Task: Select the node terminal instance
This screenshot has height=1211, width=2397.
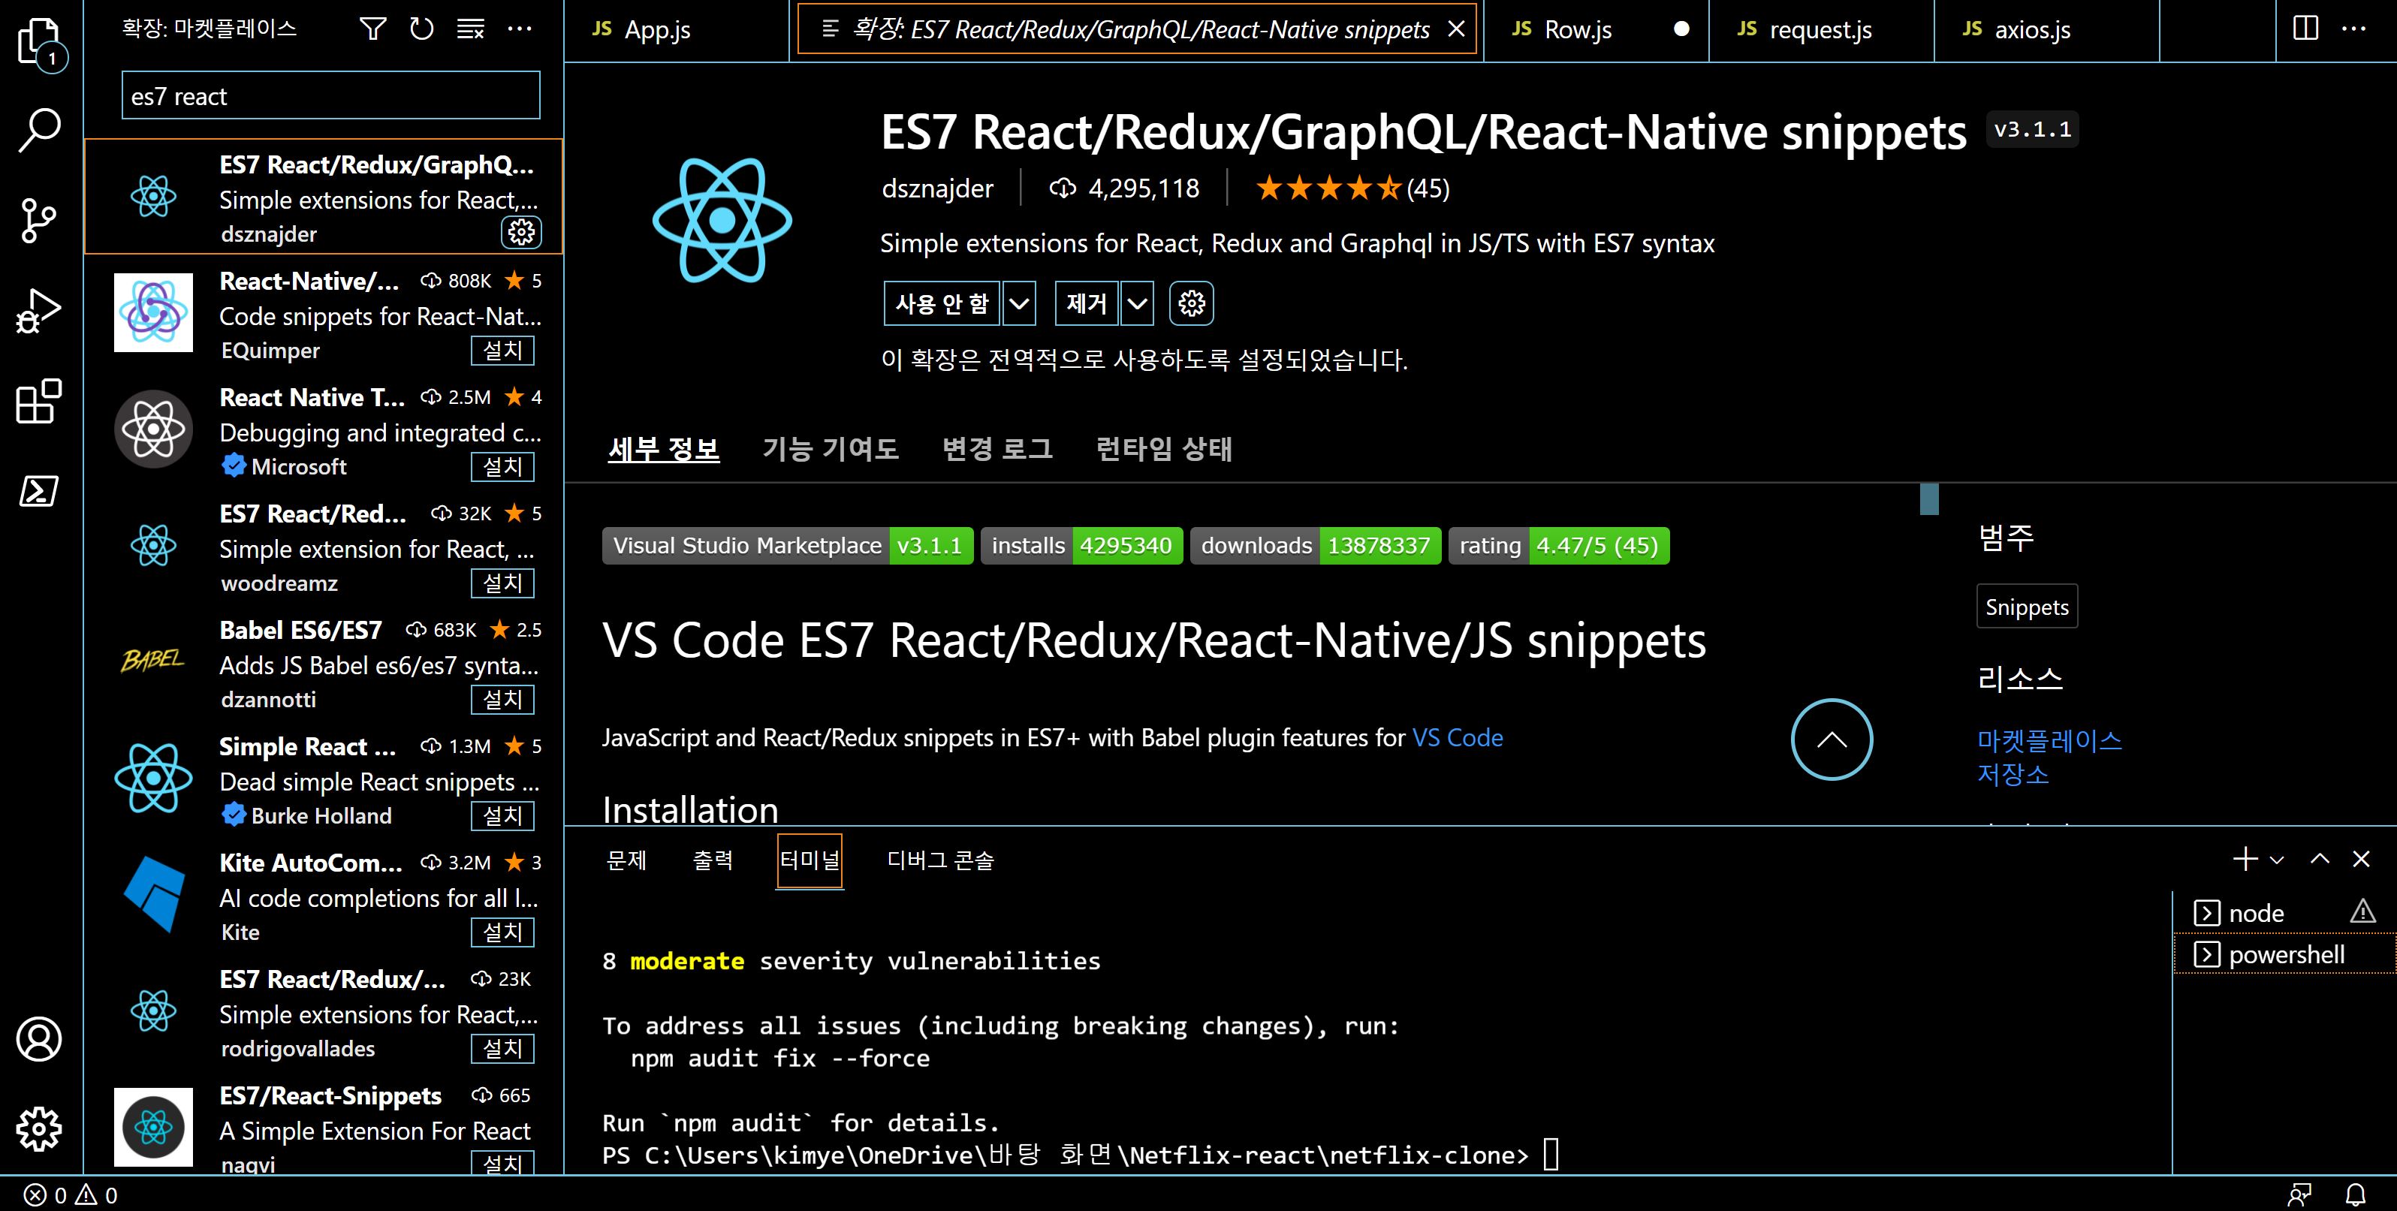Action: coord(2284,912)
